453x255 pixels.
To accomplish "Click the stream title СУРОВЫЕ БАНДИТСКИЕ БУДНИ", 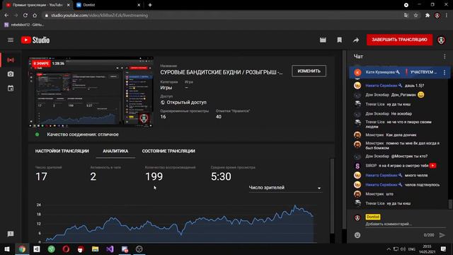I will click(222, 72).
